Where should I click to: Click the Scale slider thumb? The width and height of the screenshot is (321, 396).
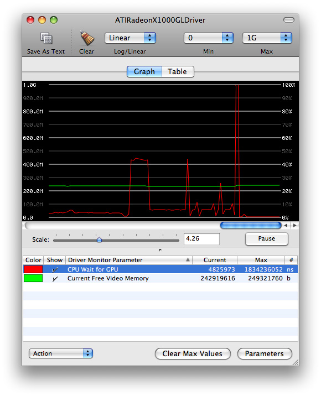(x=99, y=239)
